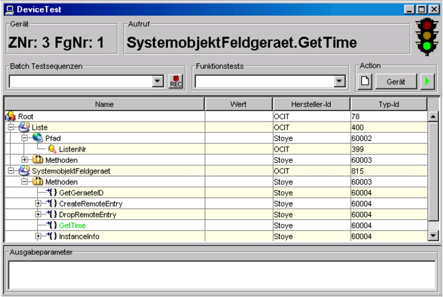Select the GetTime tree item

click(x=72, y=225)
